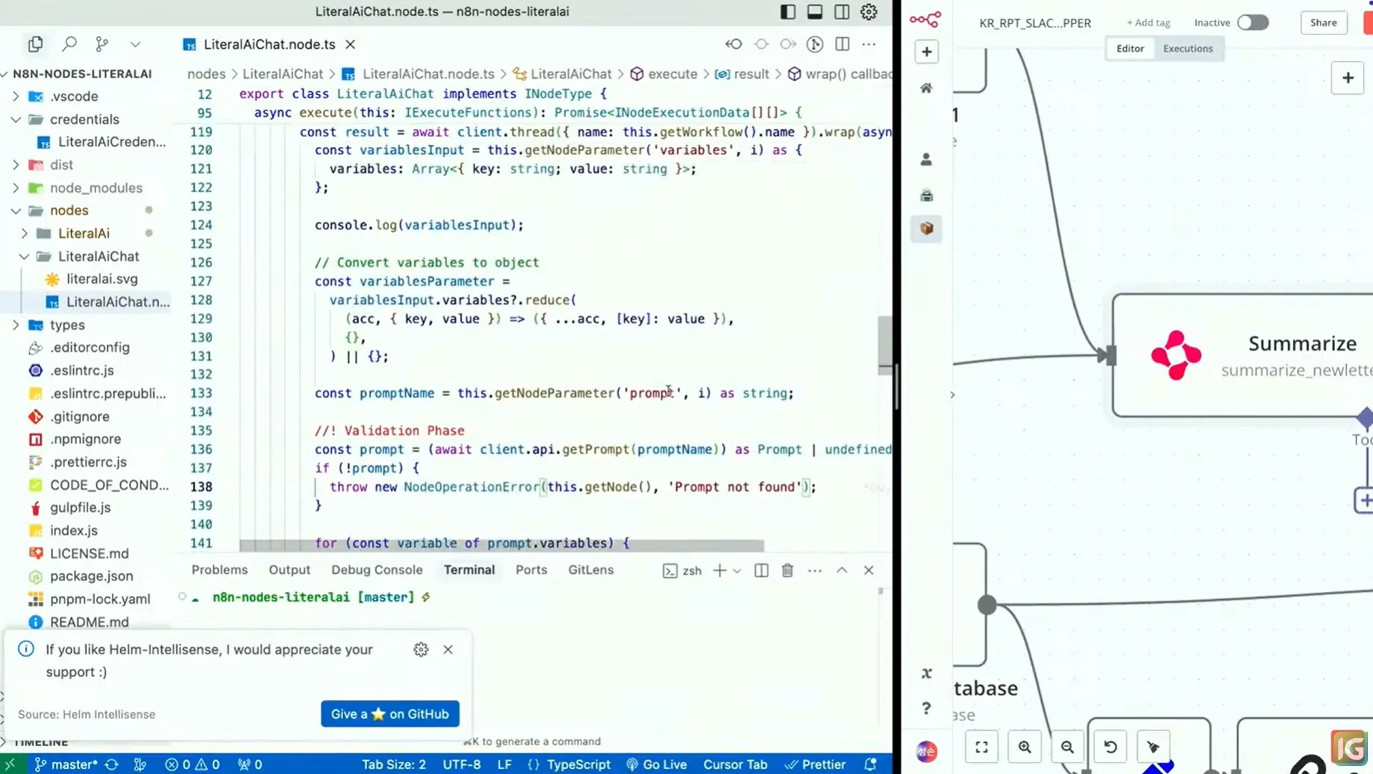Click the split editor icon
Viewport: 1373px width, 774px height.
(842, 44)
